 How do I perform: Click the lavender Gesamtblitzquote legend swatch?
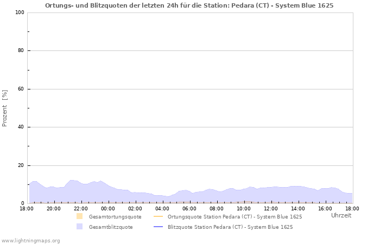point(80,227)
